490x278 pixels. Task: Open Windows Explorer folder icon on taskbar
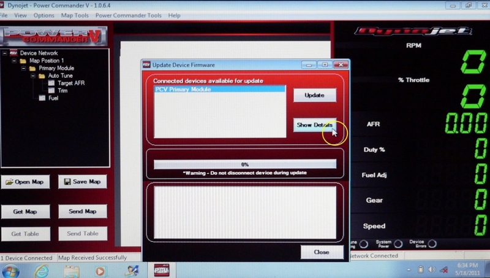pos(71,270)
